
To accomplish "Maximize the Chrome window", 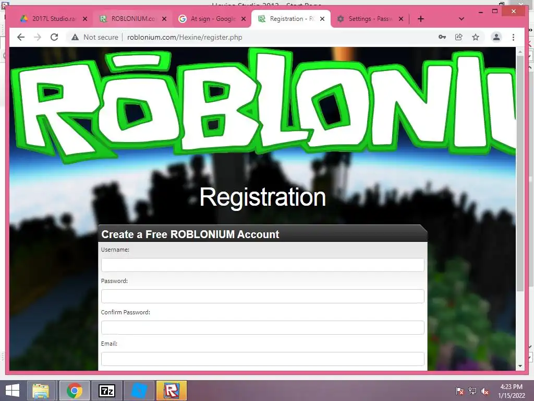I will (x=495, y=11).
